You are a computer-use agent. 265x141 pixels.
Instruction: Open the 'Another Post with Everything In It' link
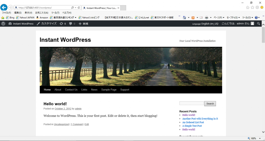tap(200, 119)
